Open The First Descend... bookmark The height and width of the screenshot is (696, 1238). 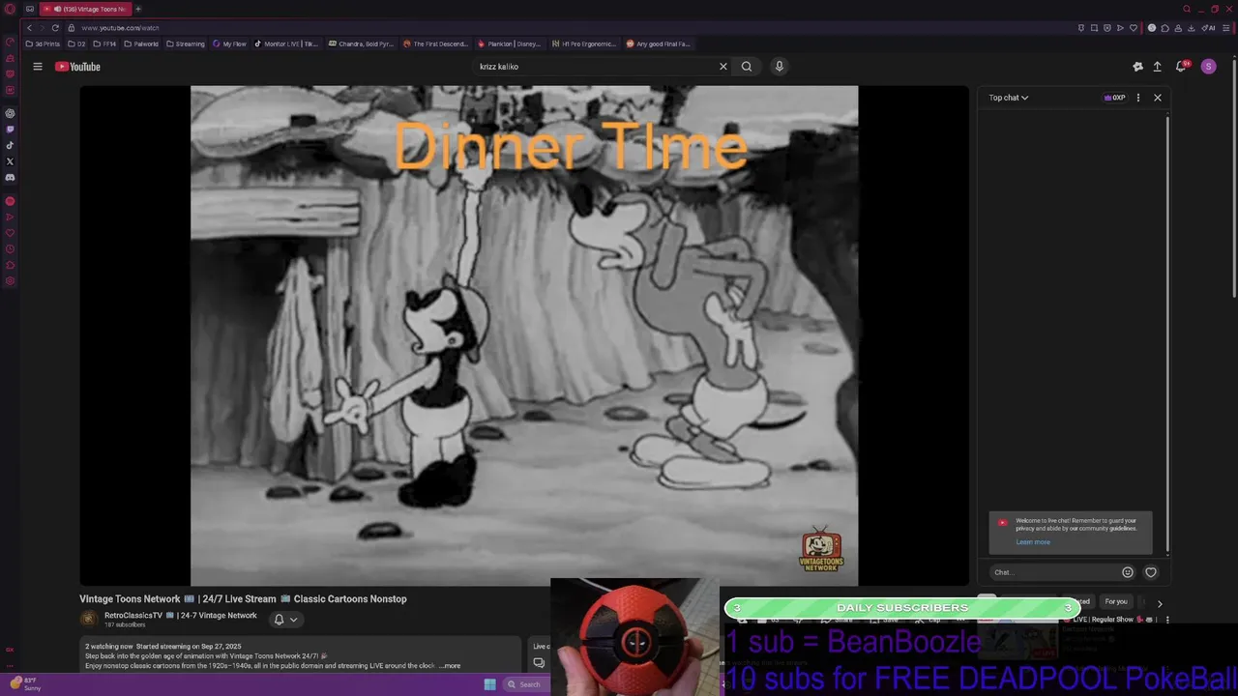tap(435, 43)
